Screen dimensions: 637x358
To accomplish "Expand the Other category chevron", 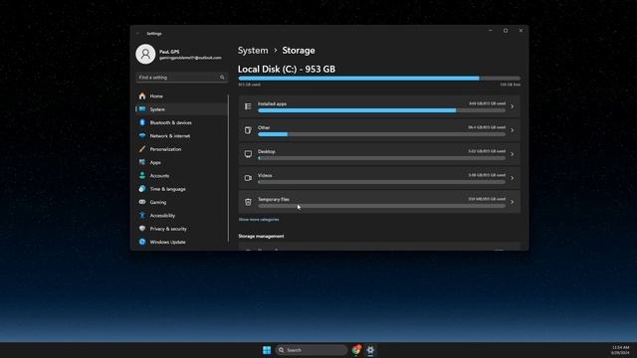I will pyautogui.click(x=513, y=130).
